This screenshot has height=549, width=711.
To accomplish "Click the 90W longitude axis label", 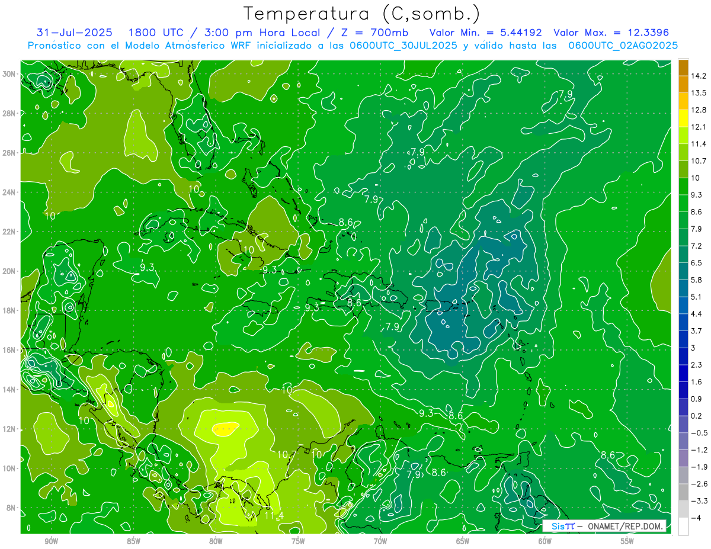I will pos(51,541).
